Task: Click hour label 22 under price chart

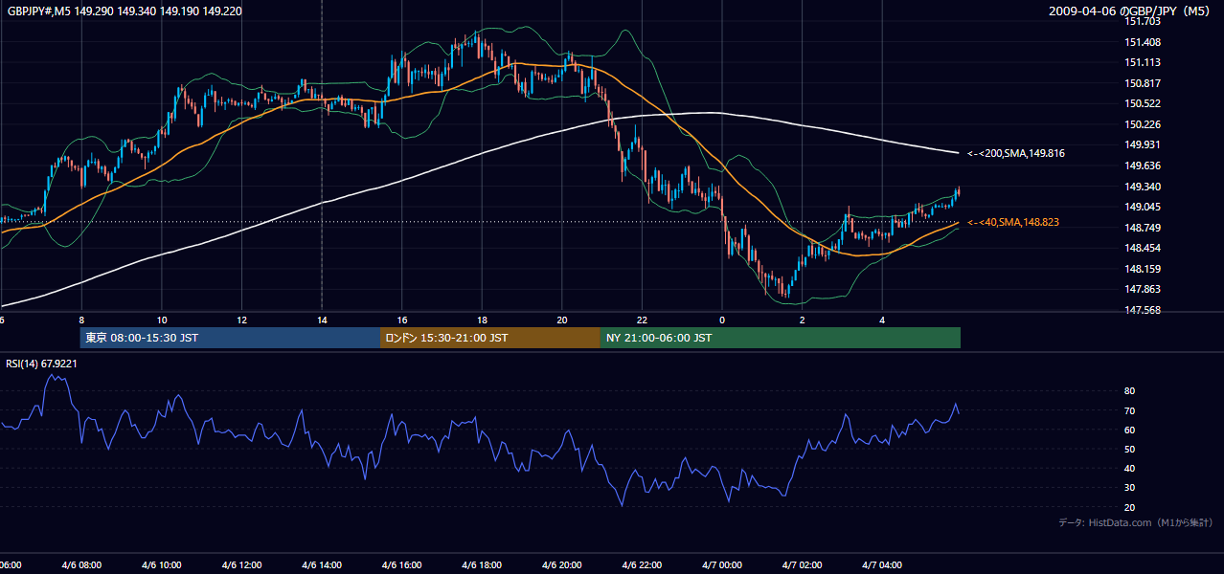Action: click(642, 320)
